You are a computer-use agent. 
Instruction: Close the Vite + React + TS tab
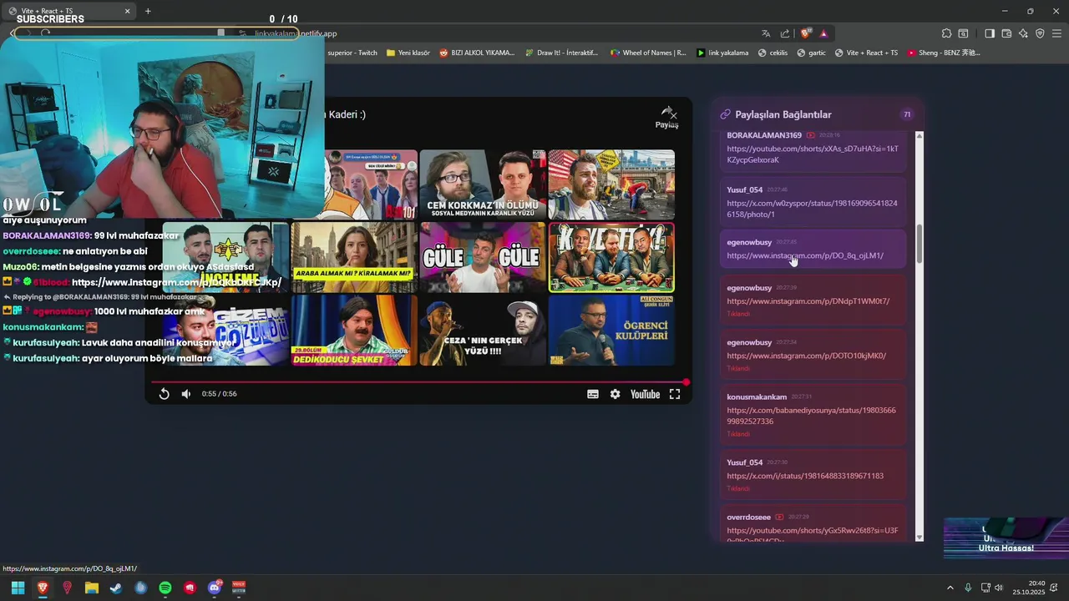[x=127, y=11]
